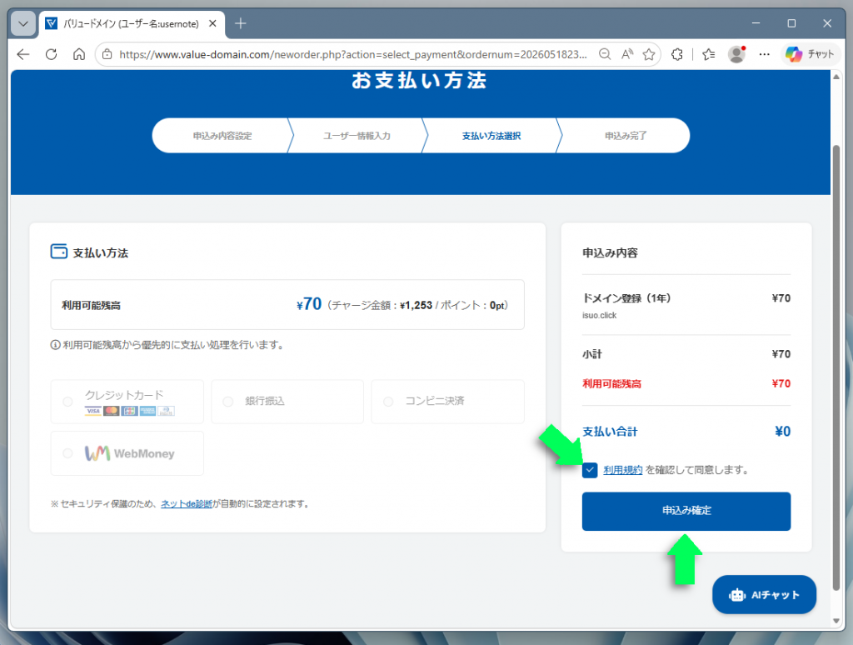Add this page to favorites

(648, 54)
